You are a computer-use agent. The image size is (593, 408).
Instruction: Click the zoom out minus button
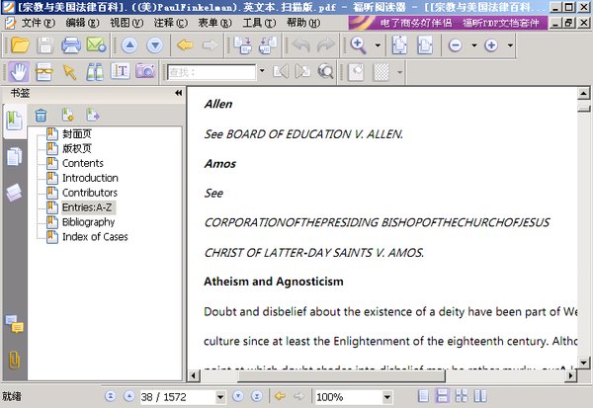456,45
